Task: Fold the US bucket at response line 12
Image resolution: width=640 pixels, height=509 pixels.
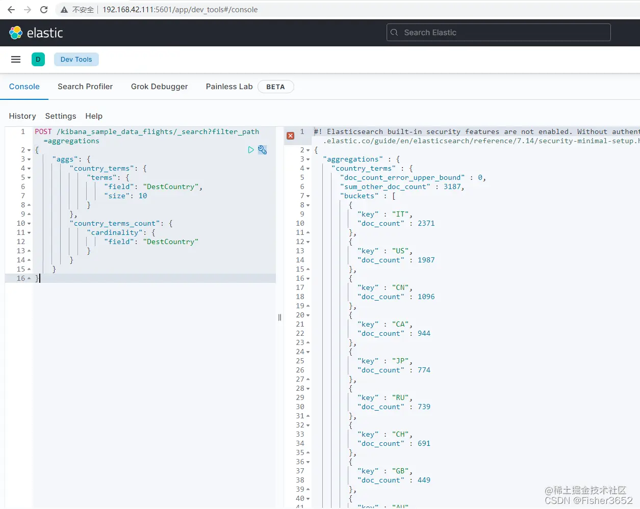Action: click(x=308, y=242)
